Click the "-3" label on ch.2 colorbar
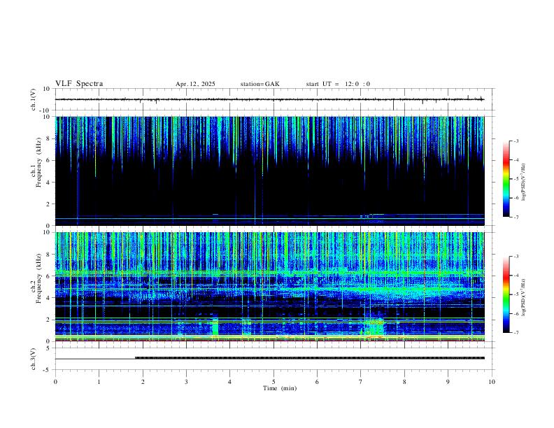Viewport: 554px width, 428px height. 516,257
